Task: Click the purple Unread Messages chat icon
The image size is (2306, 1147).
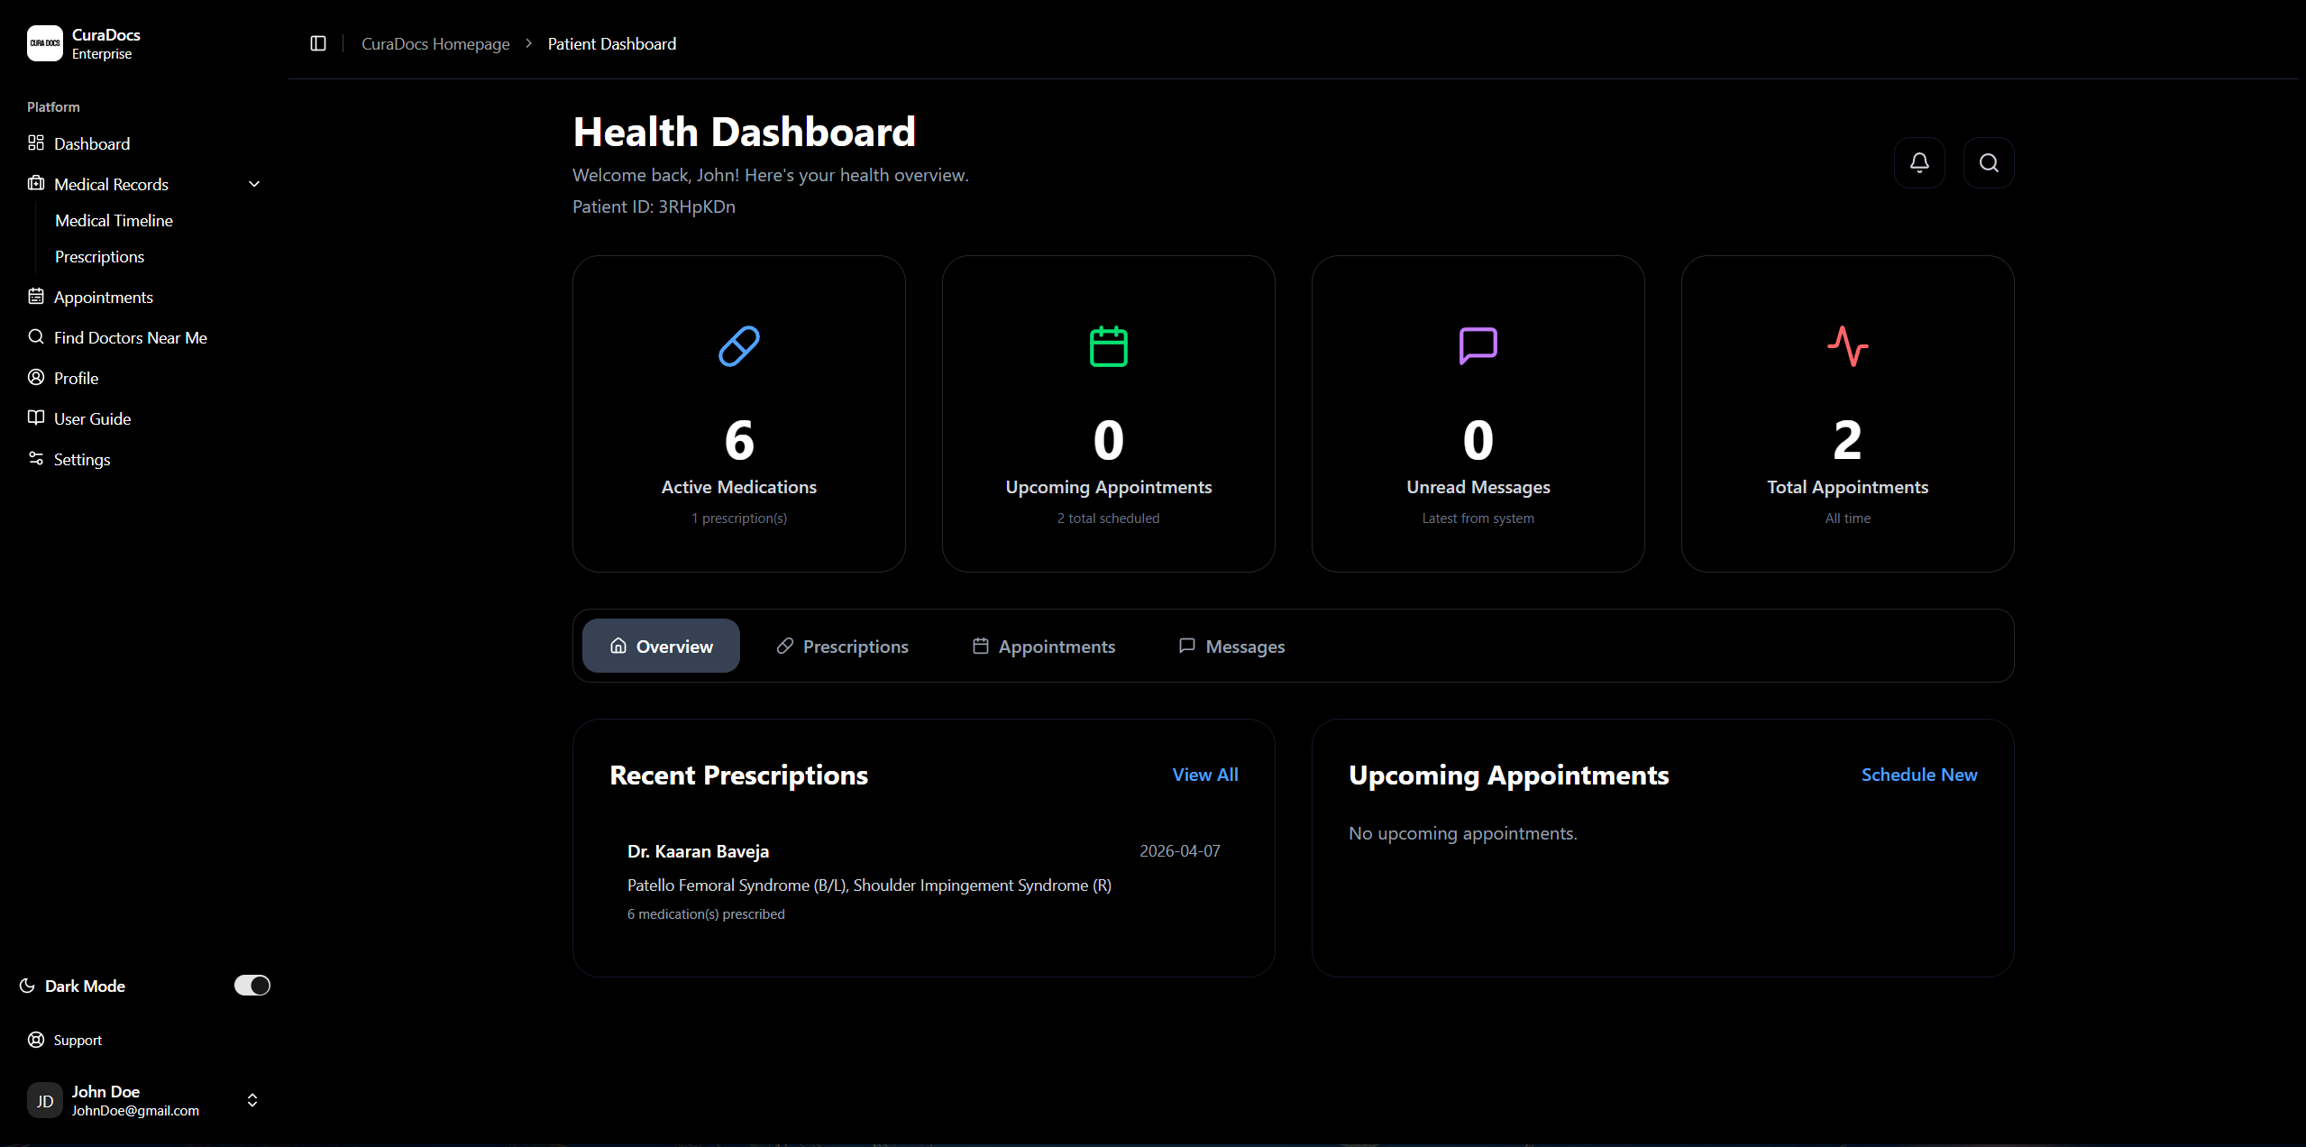Action: click(x=1478, y=346)
